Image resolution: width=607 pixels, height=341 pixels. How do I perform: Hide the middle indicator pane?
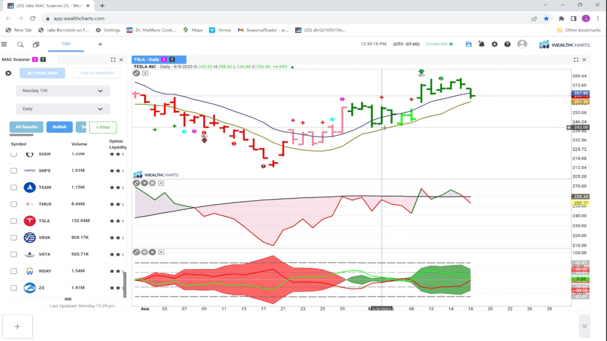click(136, 183)
